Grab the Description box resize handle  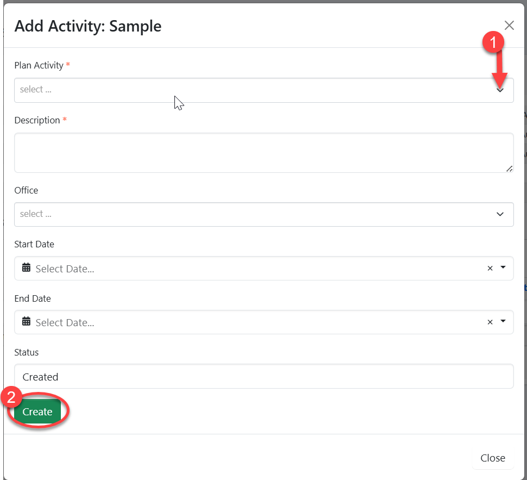coord(509,169)
